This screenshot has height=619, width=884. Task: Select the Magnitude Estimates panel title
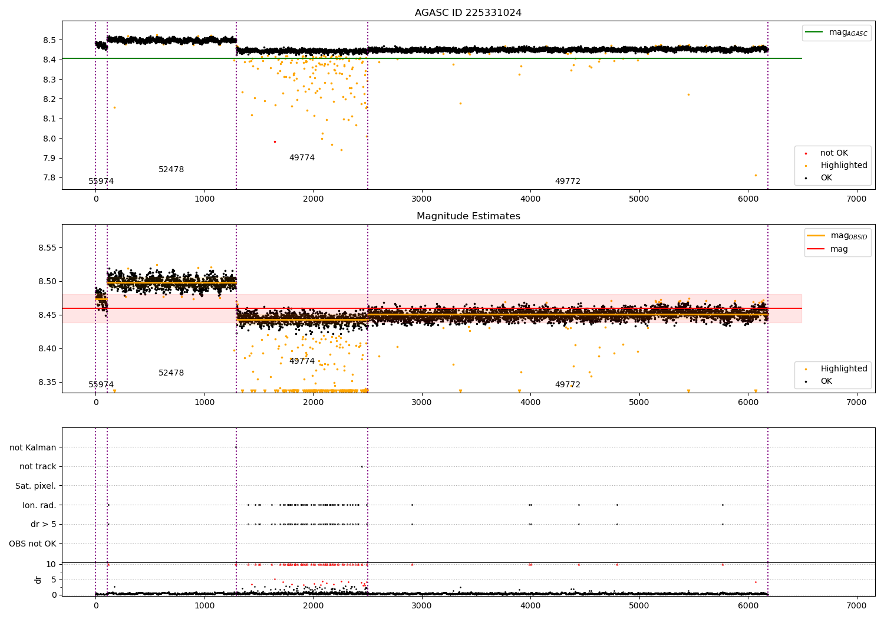[x=468, y=216]
